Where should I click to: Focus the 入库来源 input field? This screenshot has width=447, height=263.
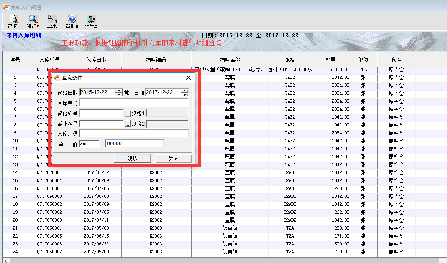coord(134,133)
